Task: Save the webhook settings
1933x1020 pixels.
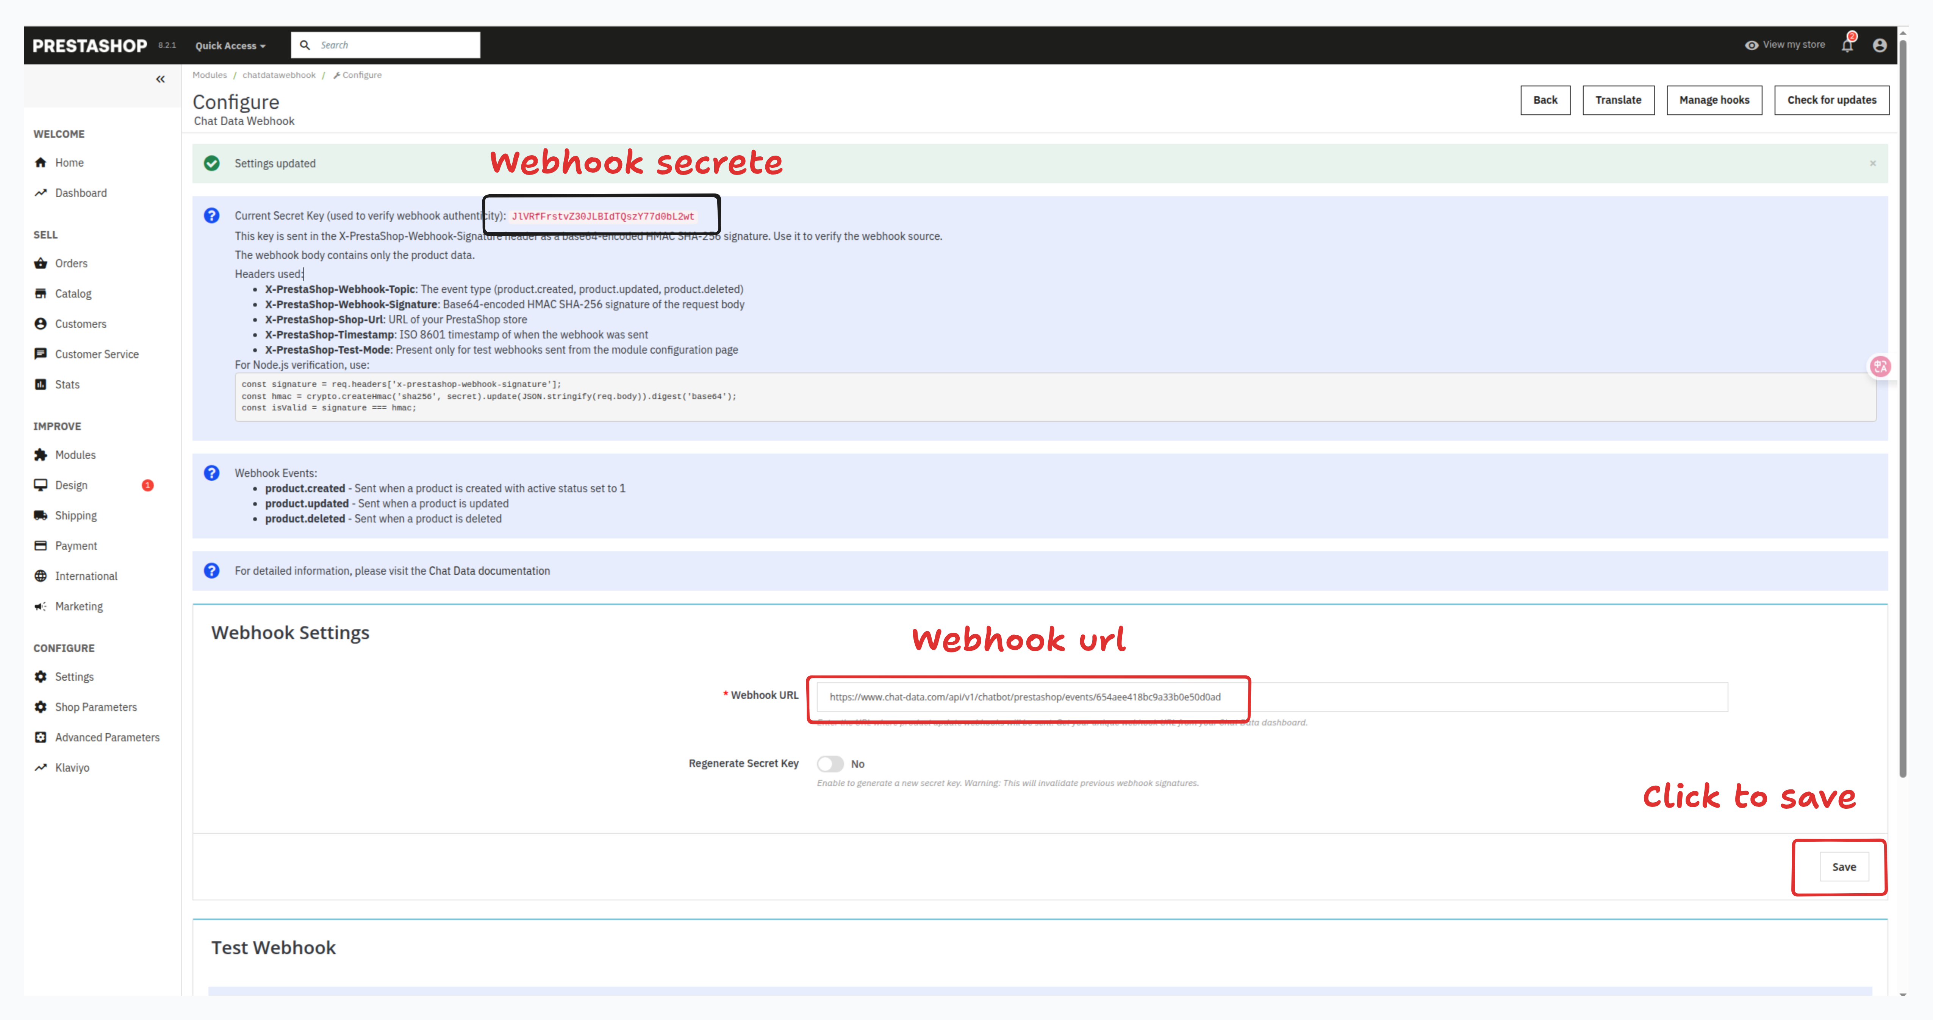Action: click(x=1844, y=867)
